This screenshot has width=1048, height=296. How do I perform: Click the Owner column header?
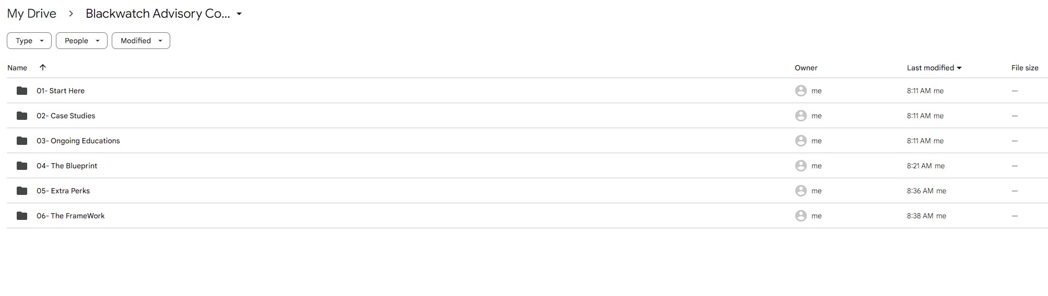click(806, 68)
